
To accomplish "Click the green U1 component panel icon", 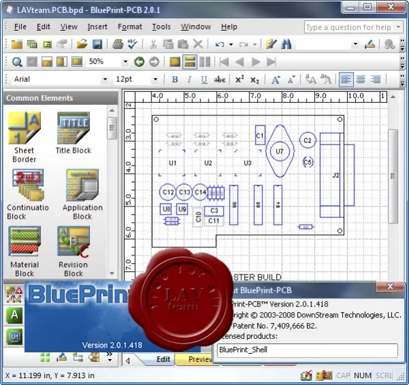I will point(14,337).
